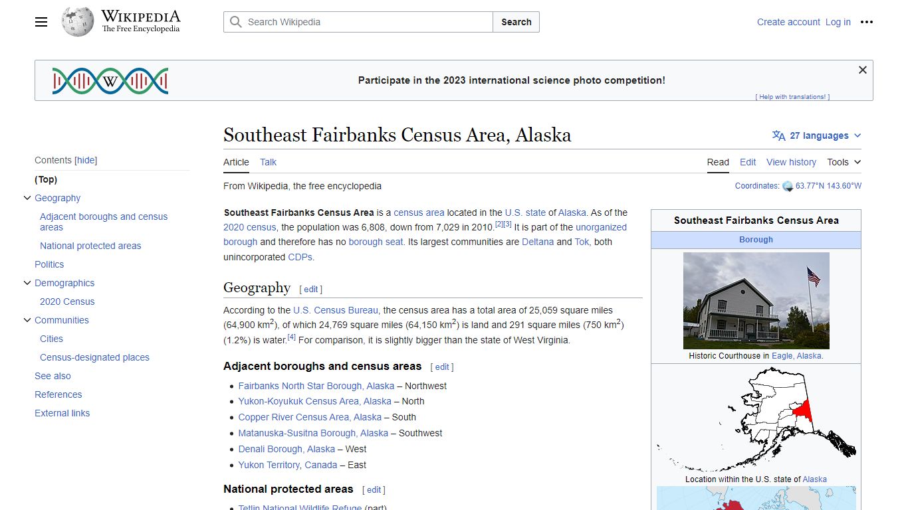The image size is (908, 510).
Task: Open the Alaska location map image
Action: click(756, 418)
